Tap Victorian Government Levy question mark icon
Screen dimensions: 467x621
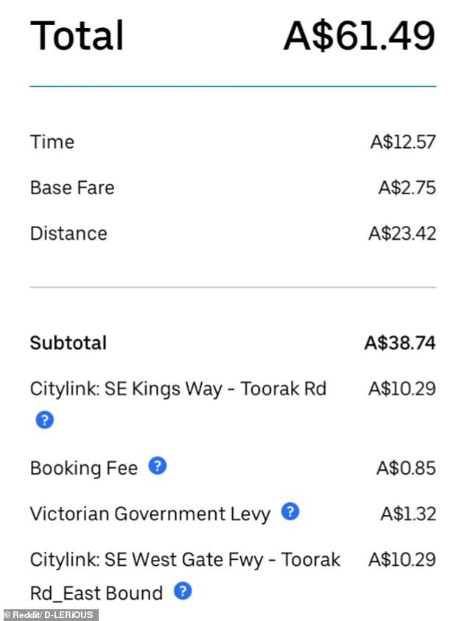(290, 511)
